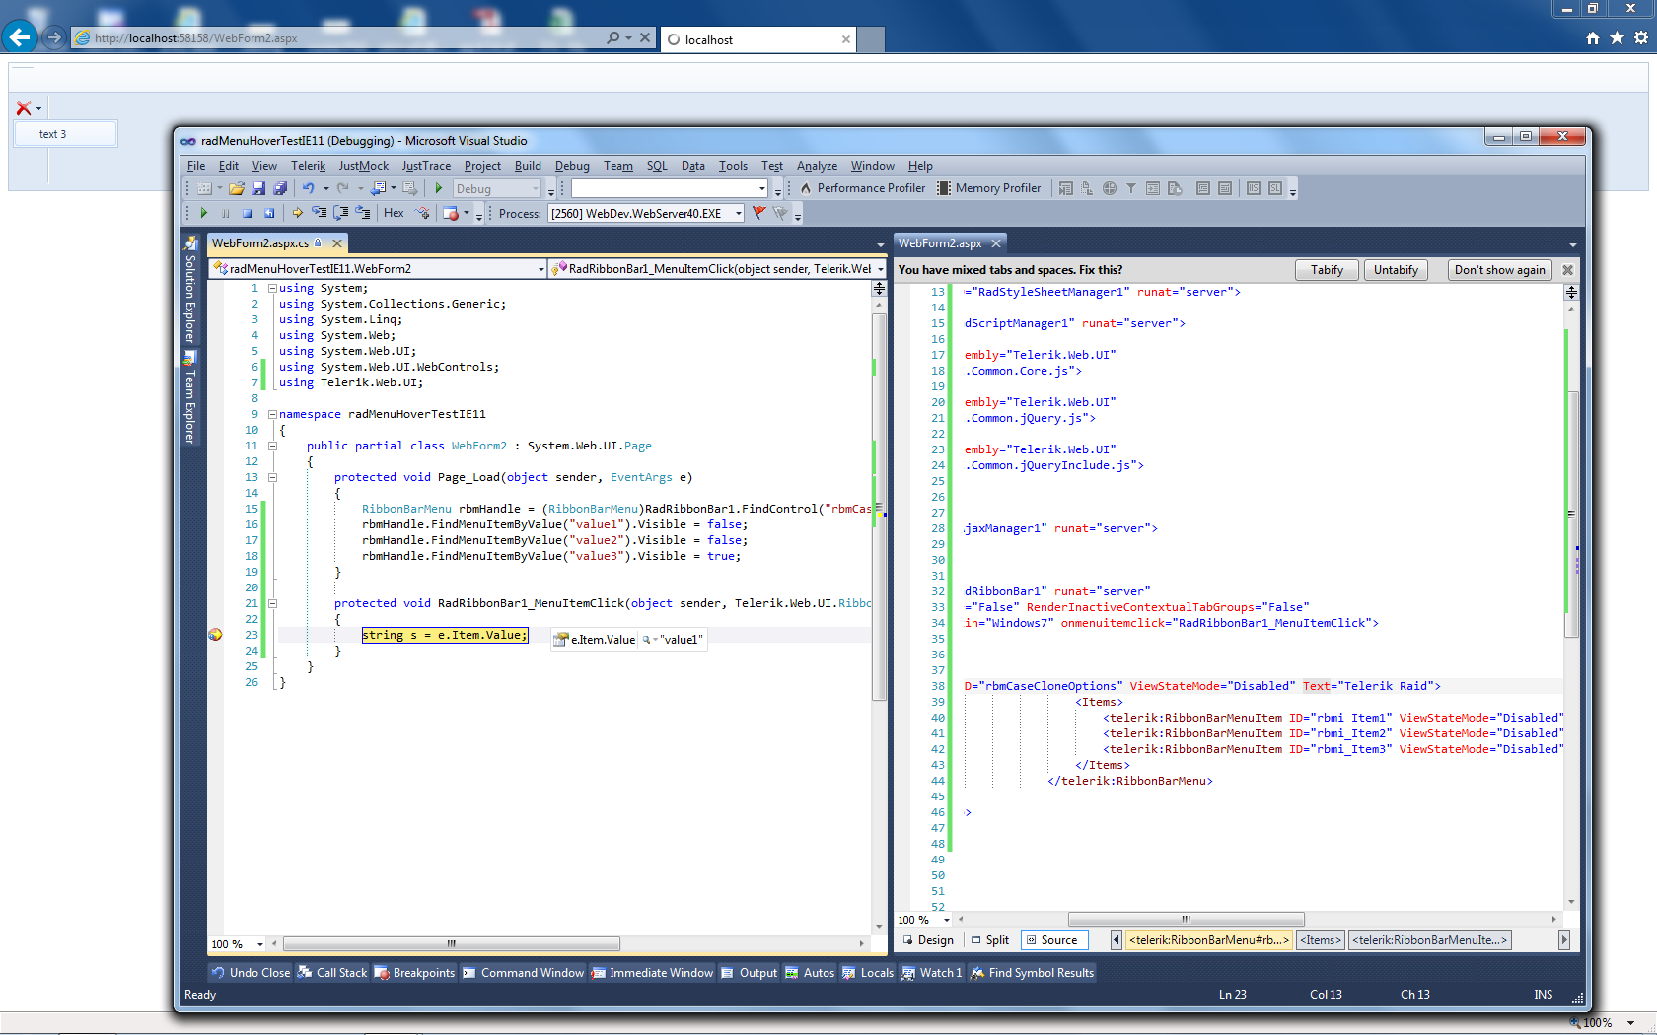Open the JustMock menu
The image size is (1657, 1035).
(364, 166)
